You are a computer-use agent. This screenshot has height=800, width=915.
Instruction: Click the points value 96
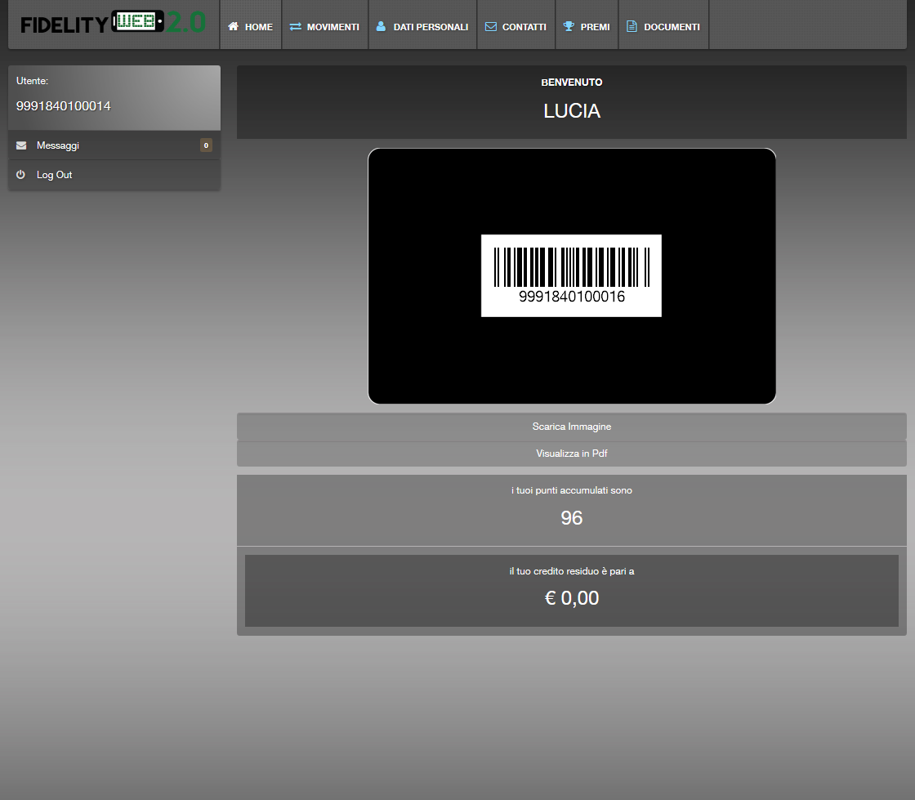[572, 517]
